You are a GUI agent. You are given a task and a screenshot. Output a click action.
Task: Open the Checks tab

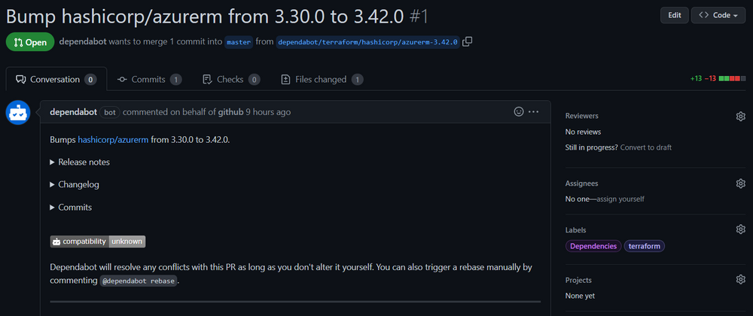coord(231,79)
